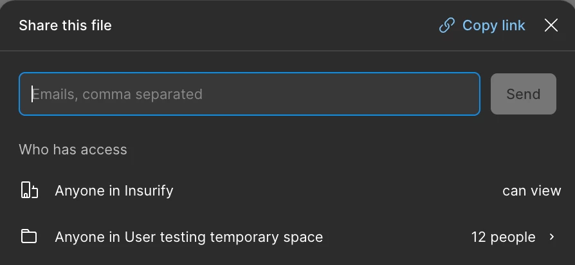The image size is (575, 265).
Task: Click the chain link icon beside Copy link
Action: 446,26
